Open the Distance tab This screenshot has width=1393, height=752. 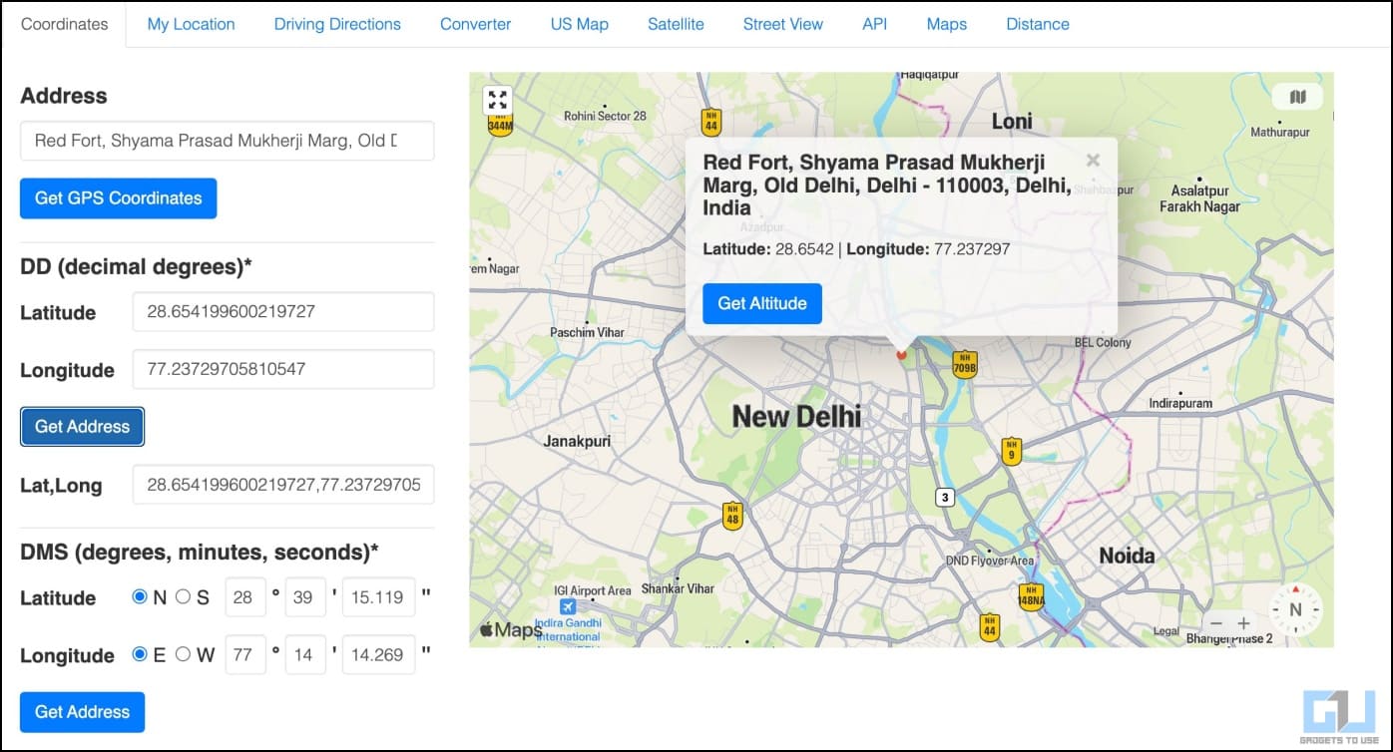(x=1038, y=24)
